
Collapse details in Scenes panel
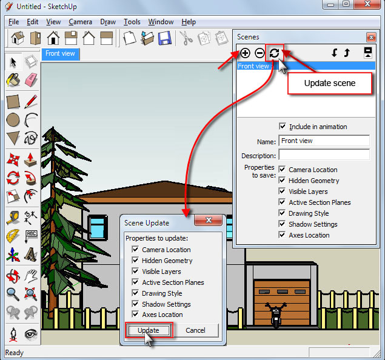coord(367,53)
